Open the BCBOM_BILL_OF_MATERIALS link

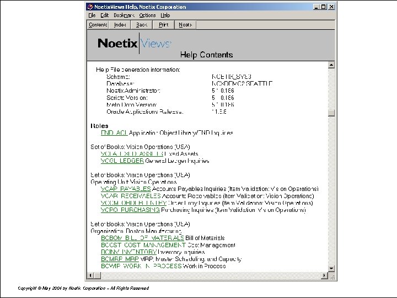pos(142,238)
